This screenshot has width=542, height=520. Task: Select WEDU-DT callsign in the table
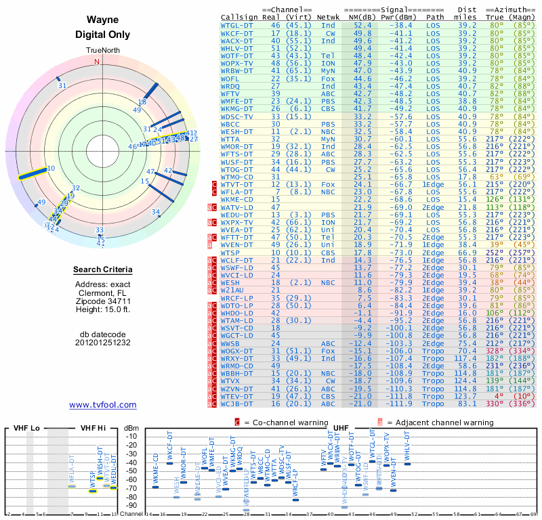(x=236, y=215)
